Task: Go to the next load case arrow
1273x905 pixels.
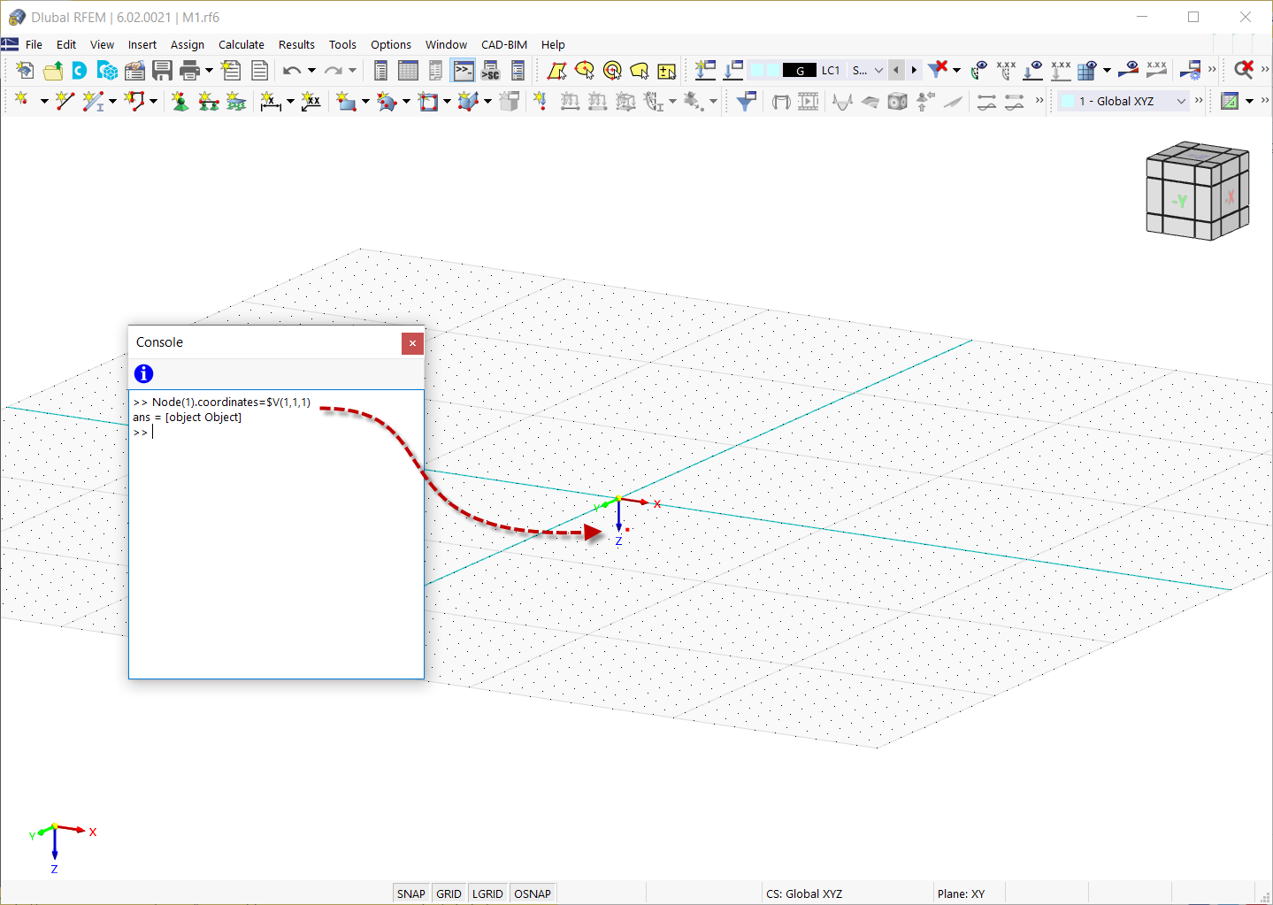Action: (x=914, y=70)
